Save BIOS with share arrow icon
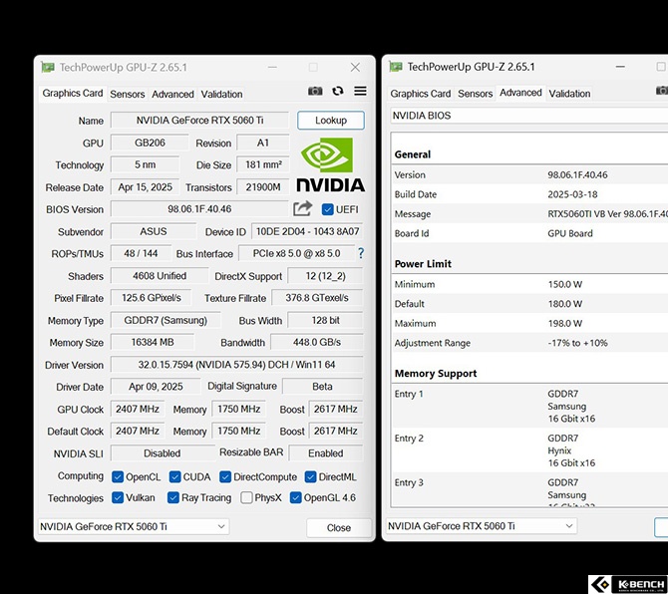Screen dimensions: 668x594 (303, 208)
